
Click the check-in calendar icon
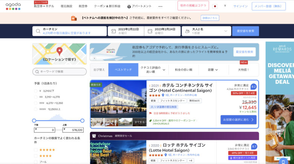pyautogui.click(x=113, y=31)
